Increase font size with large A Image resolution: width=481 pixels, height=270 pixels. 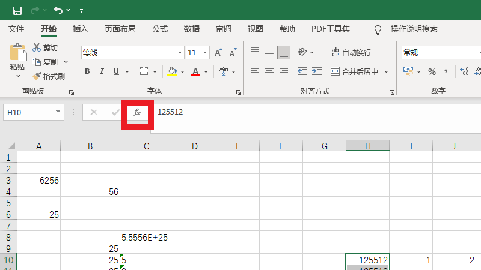pyautogui.click(x=218, y=52)
